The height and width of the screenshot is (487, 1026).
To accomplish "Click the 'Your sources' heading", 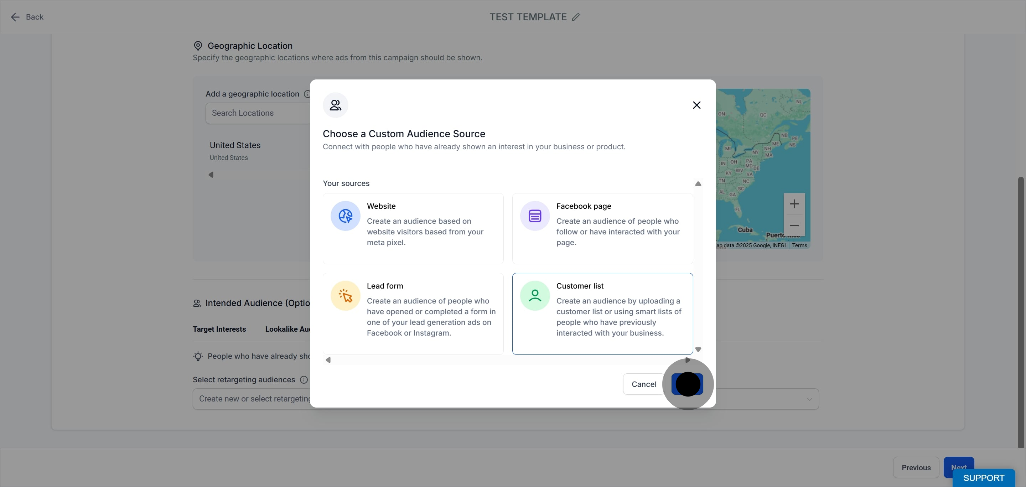I will [x=346, y=183].
